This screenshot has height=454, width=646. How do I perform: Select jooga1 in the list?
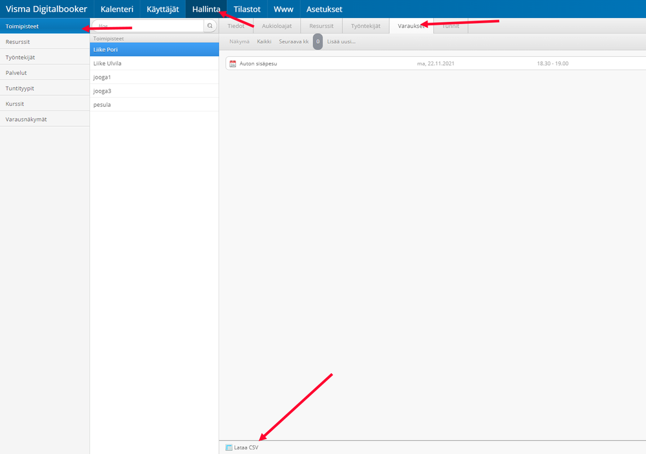(155, 77)
